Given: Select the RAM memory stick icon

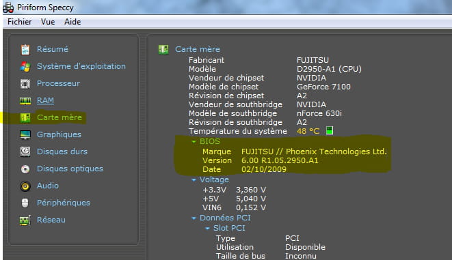Looking at the screenshot, I should tap(25, 101).
